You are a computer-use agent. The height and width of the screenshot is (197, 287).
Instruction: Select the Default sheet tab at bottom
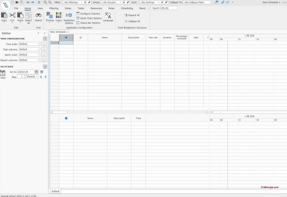55,191
